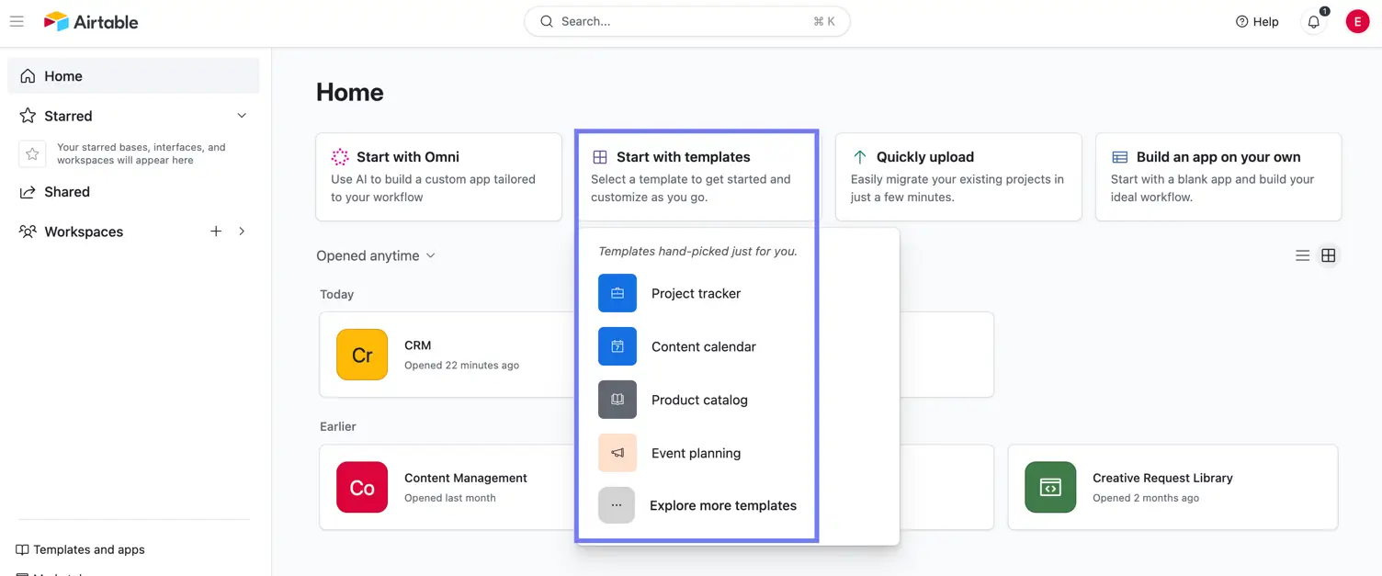Click the Quickly upload arrow icon
The width and height of the screenshot is (1382, 576).
point(860,157)
